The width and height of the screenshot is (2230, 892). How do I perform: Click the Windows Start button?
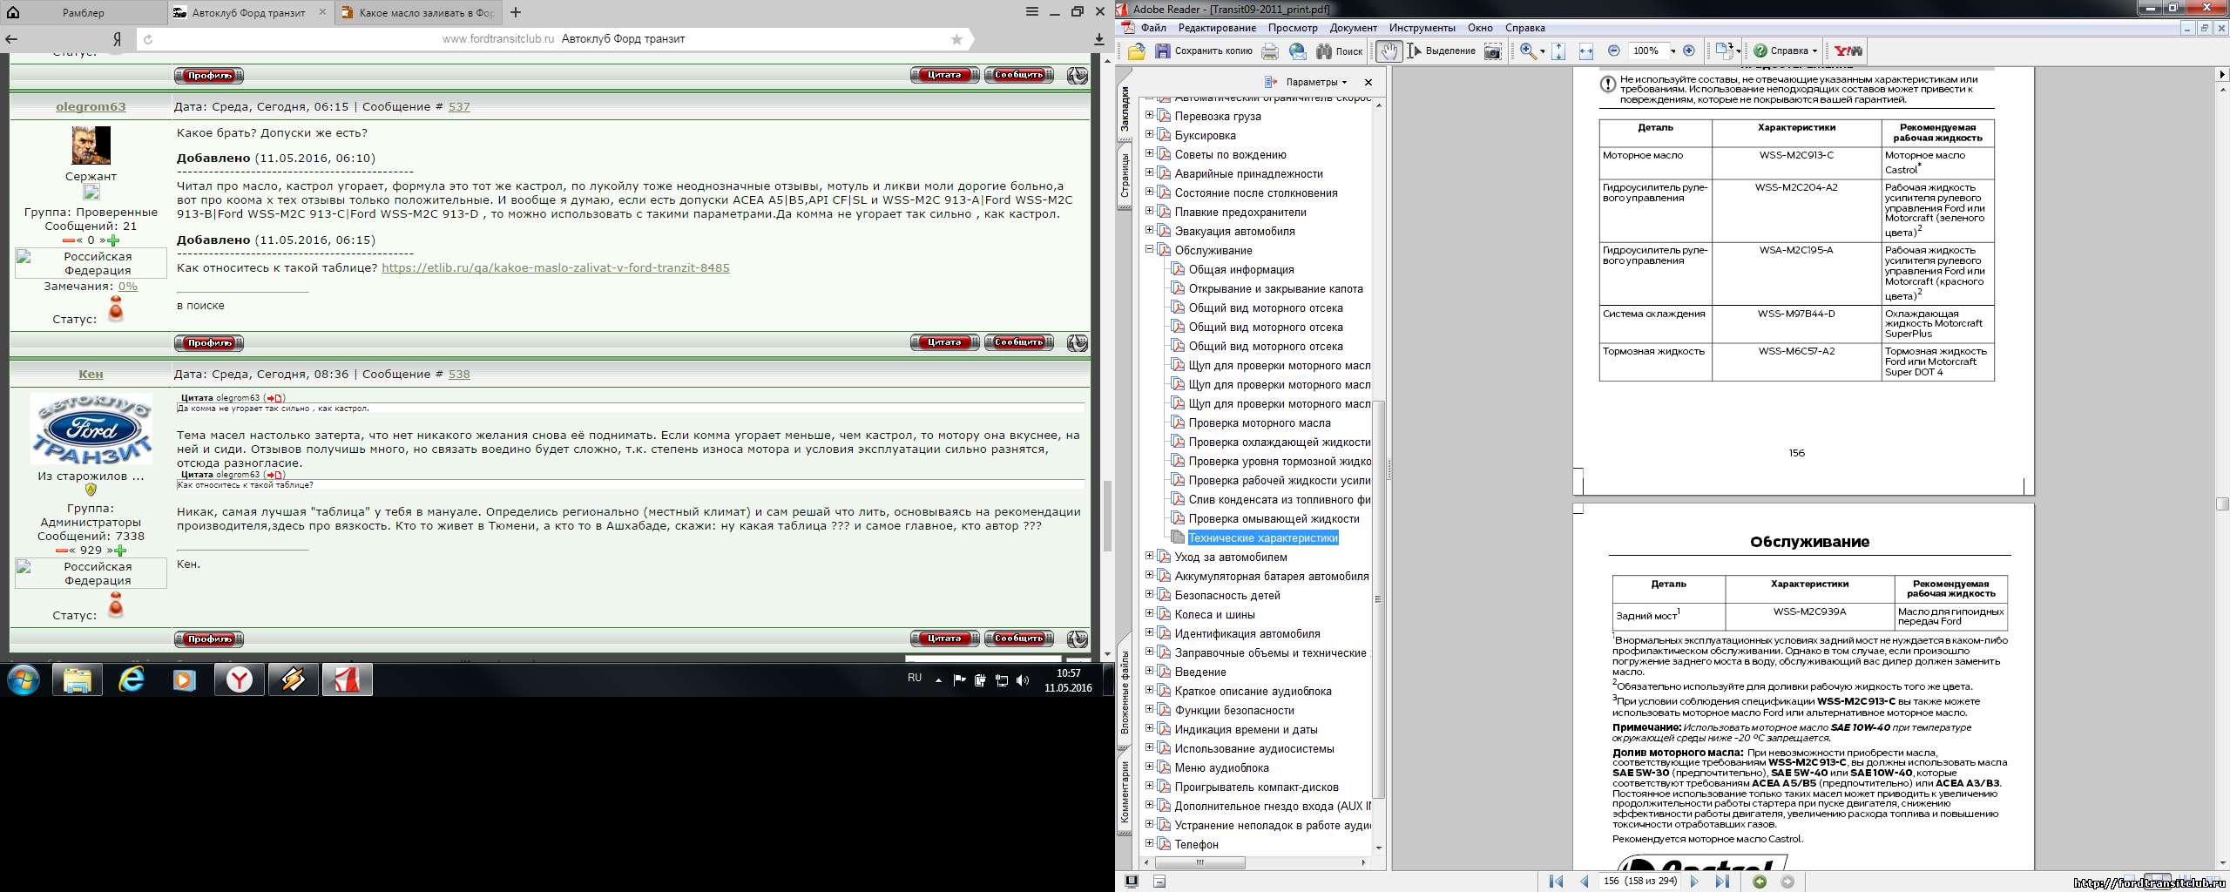point(24,679)
